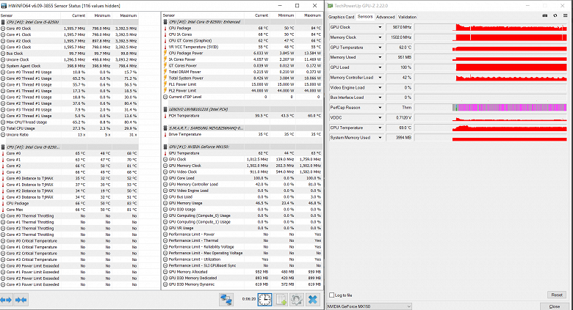
Task: Click the GPU-Z refresh icon
Action: click(x=555, y=15)
